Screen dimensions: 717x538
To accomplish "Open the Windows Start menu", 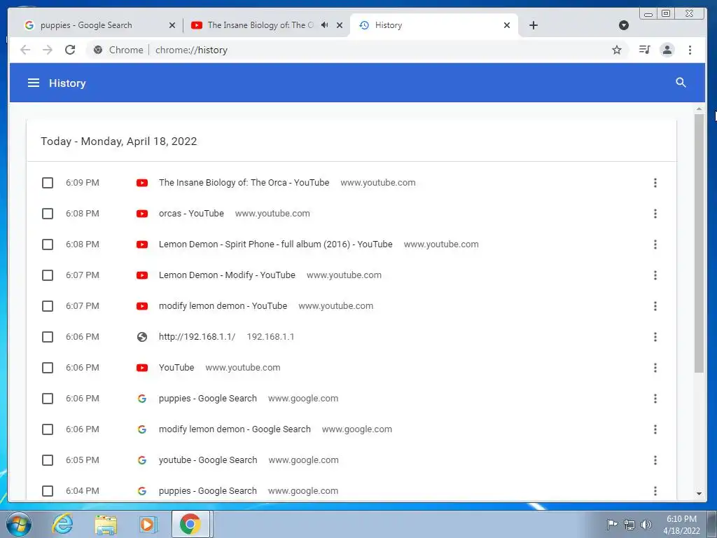I will point(19,524).
